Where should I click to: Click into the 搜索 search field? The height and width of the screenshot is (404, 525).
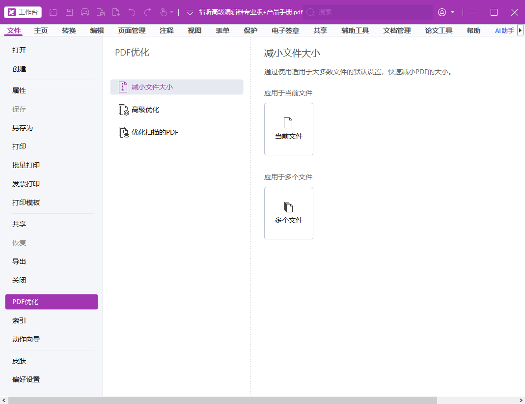(x=368, y=12)
